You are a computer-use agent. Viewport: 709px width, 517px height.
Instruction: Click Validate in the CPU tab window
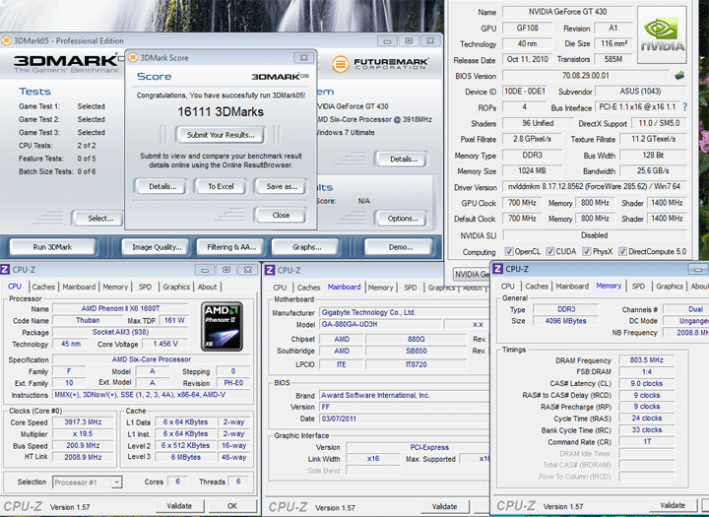tap(179, 506)
